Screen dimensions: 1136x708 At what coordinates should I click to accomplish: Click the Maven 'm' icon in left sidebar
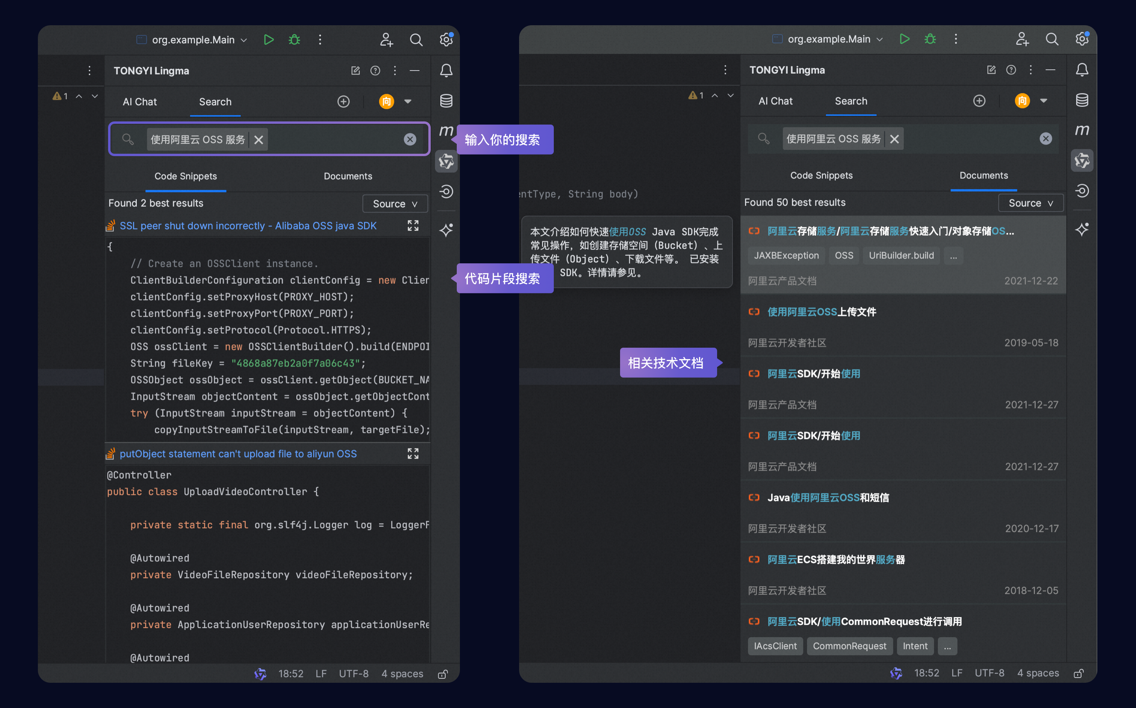(x=446, y=130)
